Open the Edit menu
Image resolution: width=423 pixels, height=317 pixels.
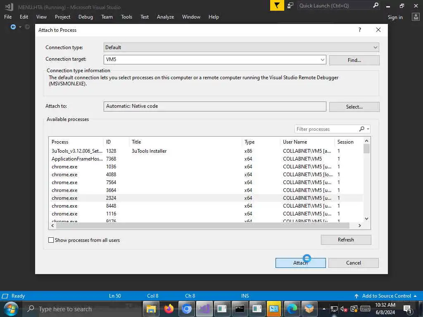click(24, 17)
